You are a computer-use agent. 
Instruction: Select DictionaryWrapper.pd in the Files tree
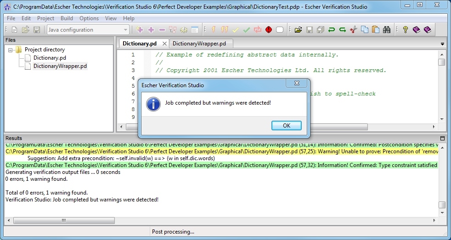[60, 66]
